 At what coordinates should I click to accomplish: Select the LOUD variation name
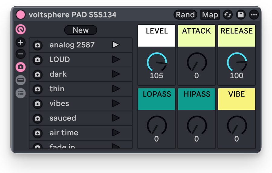point(60,60)
